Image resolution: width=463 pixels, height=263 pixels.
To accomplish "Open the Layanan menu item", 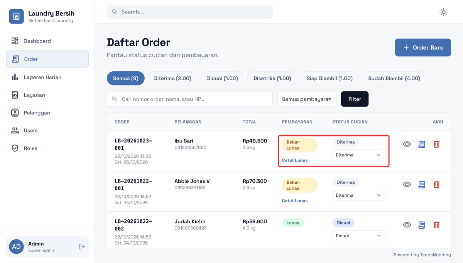I will click(x=47, y=95).
